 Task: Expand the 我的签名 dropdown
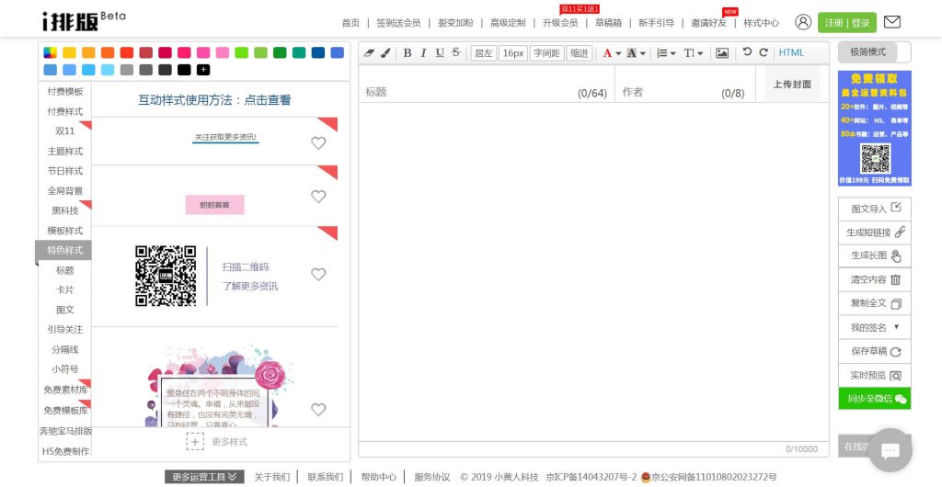pyautogui.click(x=896, y=327)
